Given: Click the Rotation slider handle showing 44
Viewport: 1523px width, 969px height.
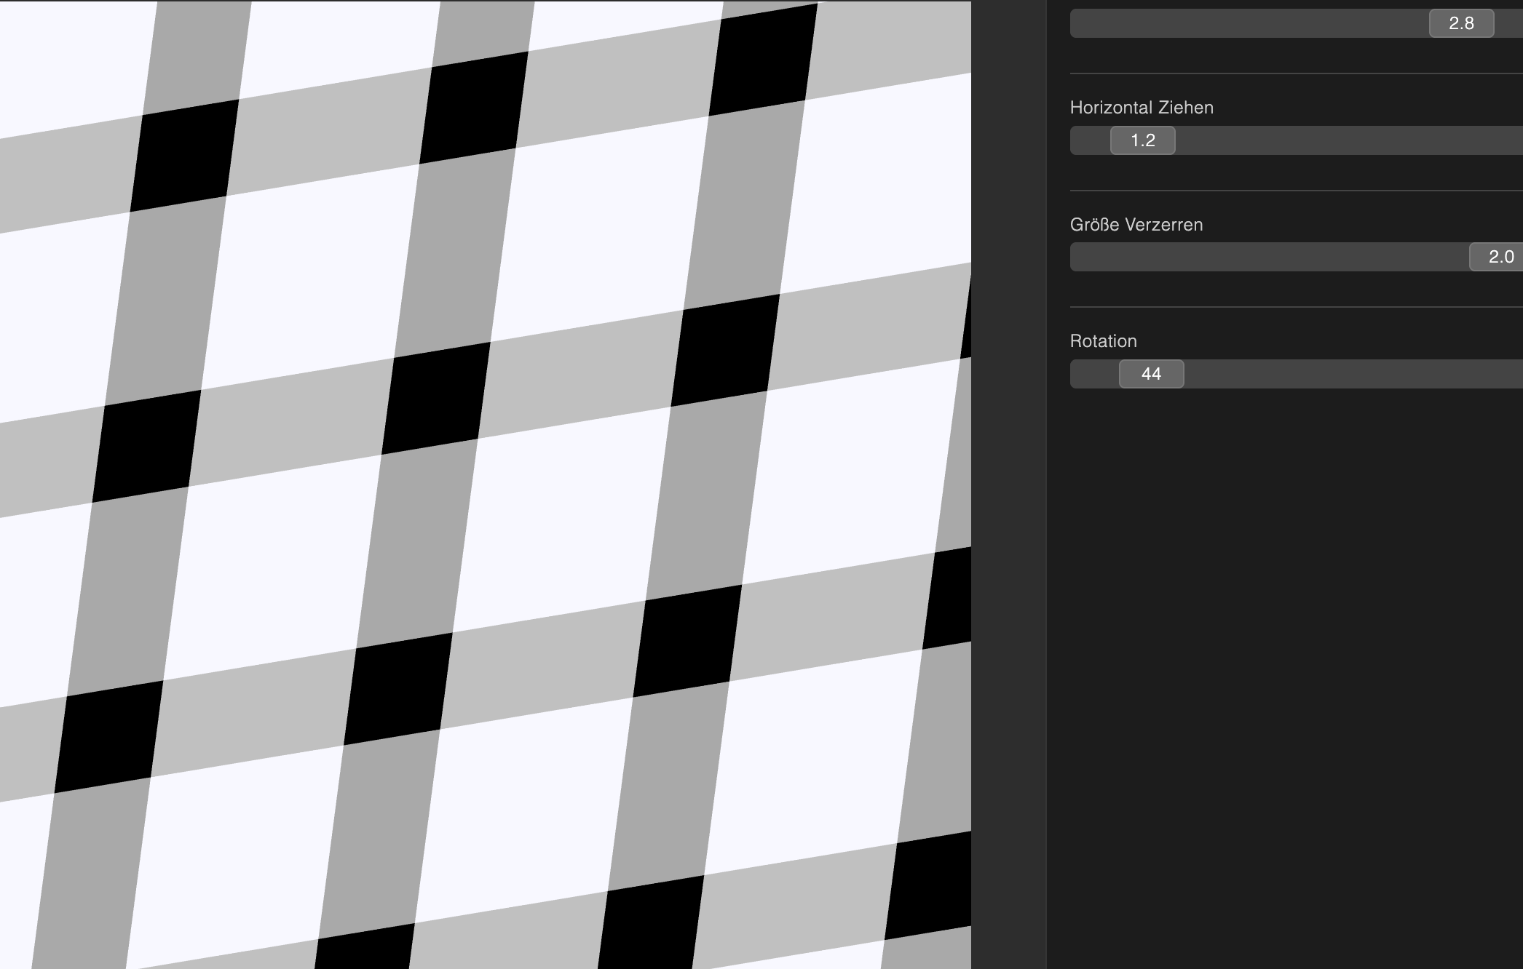Looking at the screenshot, I should [x=1151, y=374].
